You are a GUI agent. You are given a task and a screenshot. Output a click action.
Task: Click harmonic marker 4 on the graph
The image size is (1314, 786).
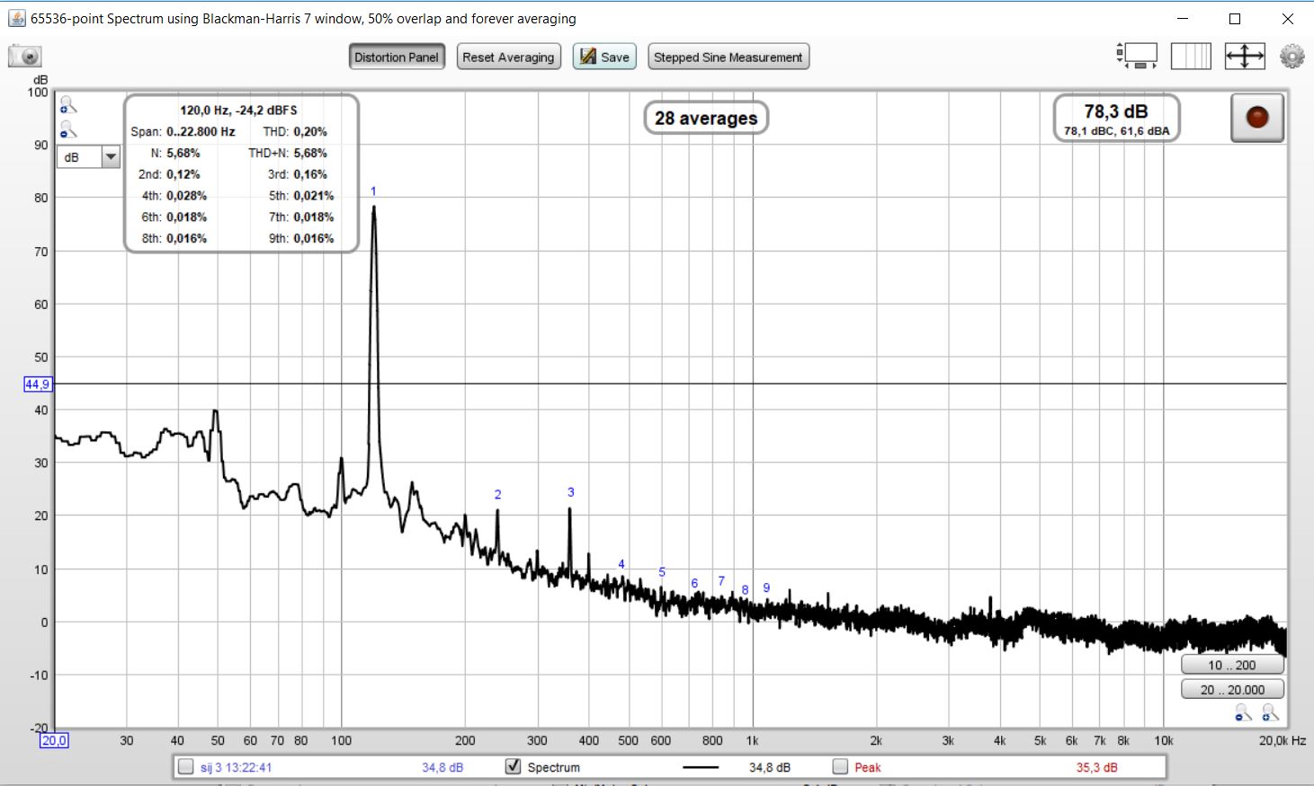coord(621,564)
